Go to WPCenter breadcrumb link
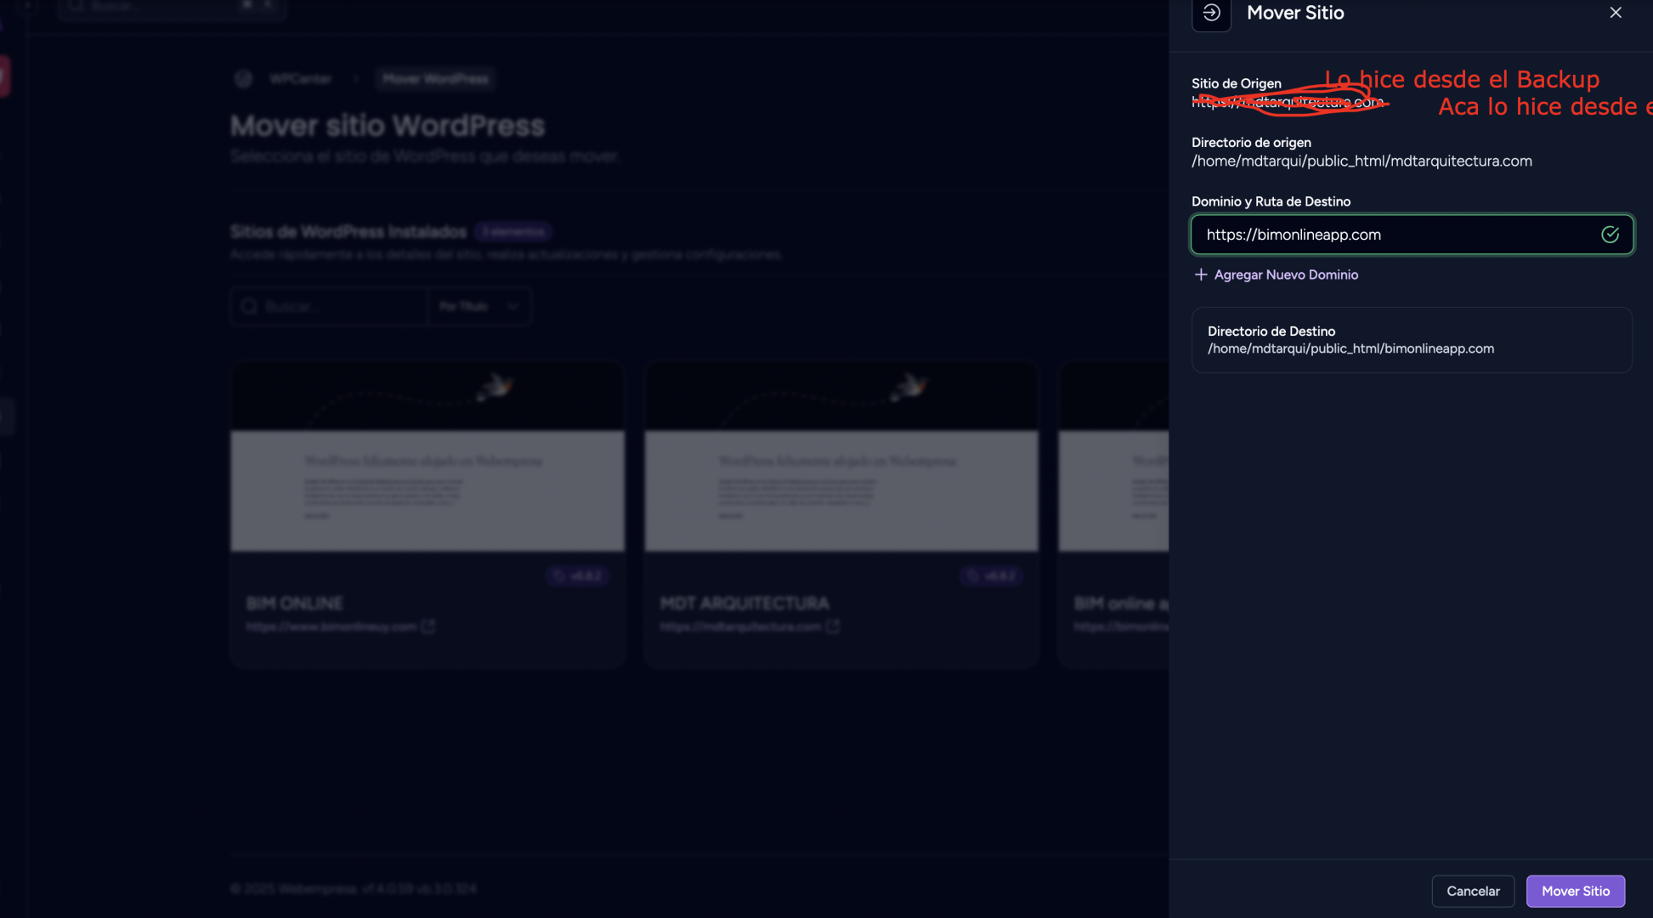 (x=300, y=79)
